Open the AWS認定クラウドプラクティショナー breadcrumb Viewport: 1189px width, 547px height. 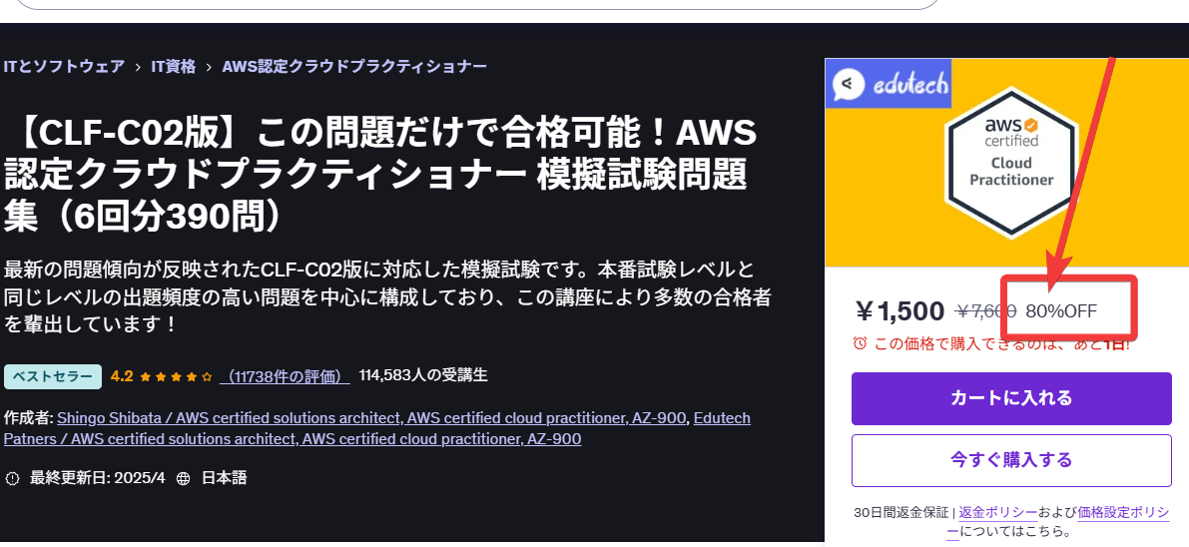354,66
